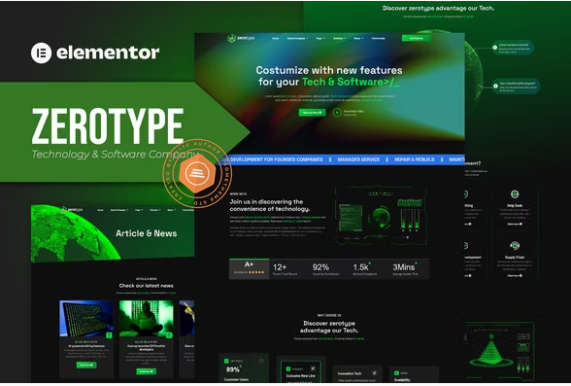The height and width of the screenshot is (386, 571).
Task: Click first numbered marker on globe callout
Action: tap(495, 48)
